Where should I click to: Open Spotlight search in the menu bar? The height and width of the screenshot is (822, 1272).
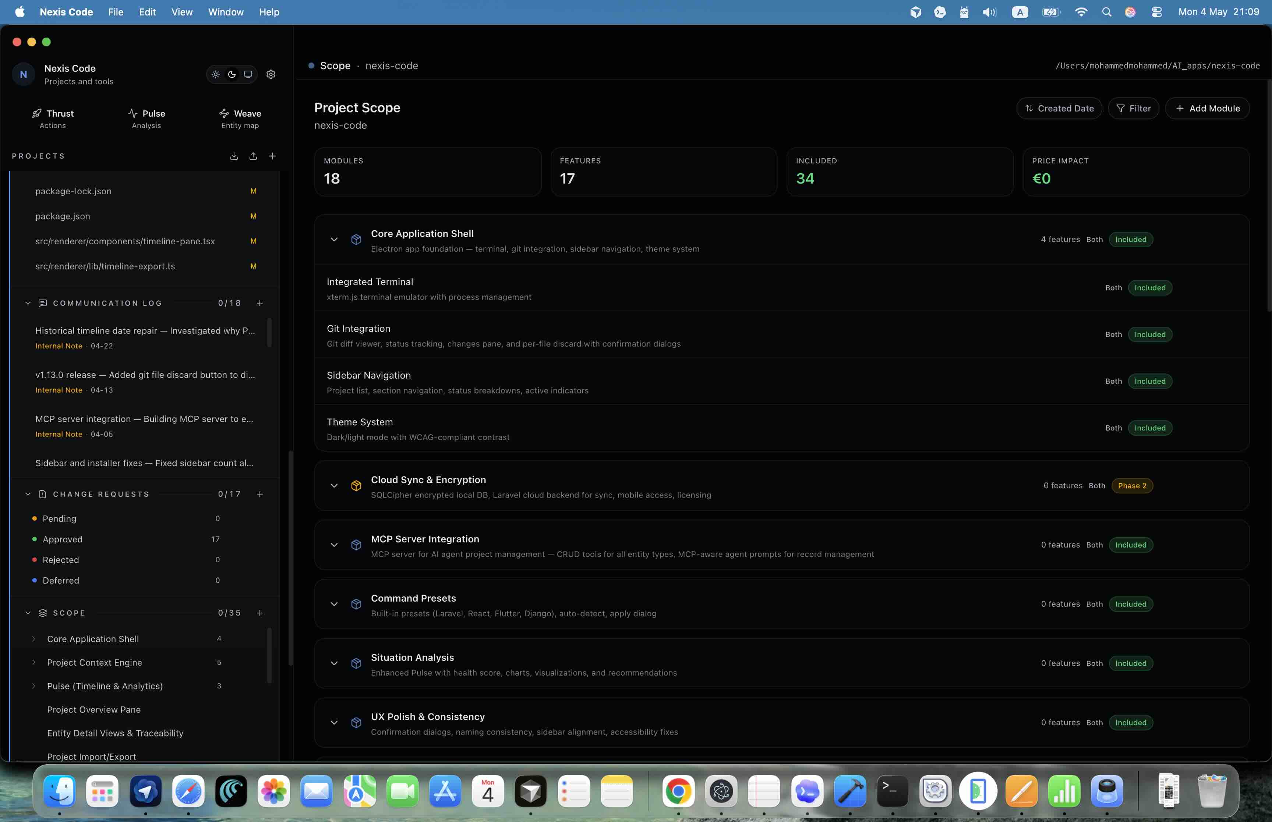point(1106,12)
